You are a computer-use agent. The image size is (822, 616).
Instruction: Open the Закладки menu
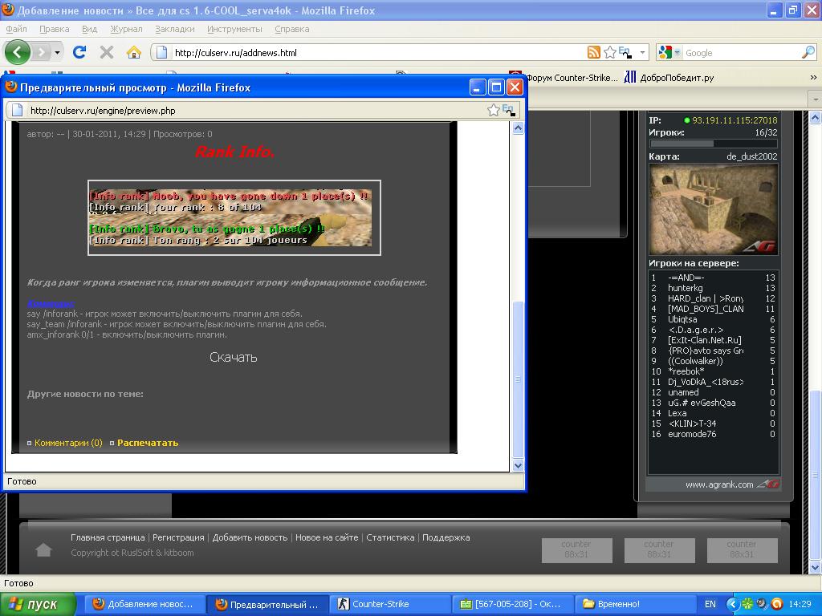pyautogui.click(x=174, y=29)
